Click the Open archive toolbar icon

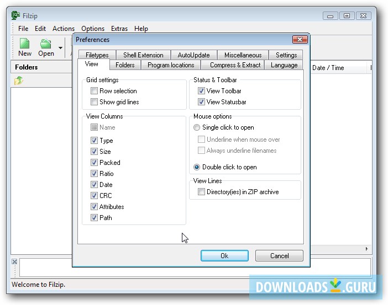tap(46, 47)
